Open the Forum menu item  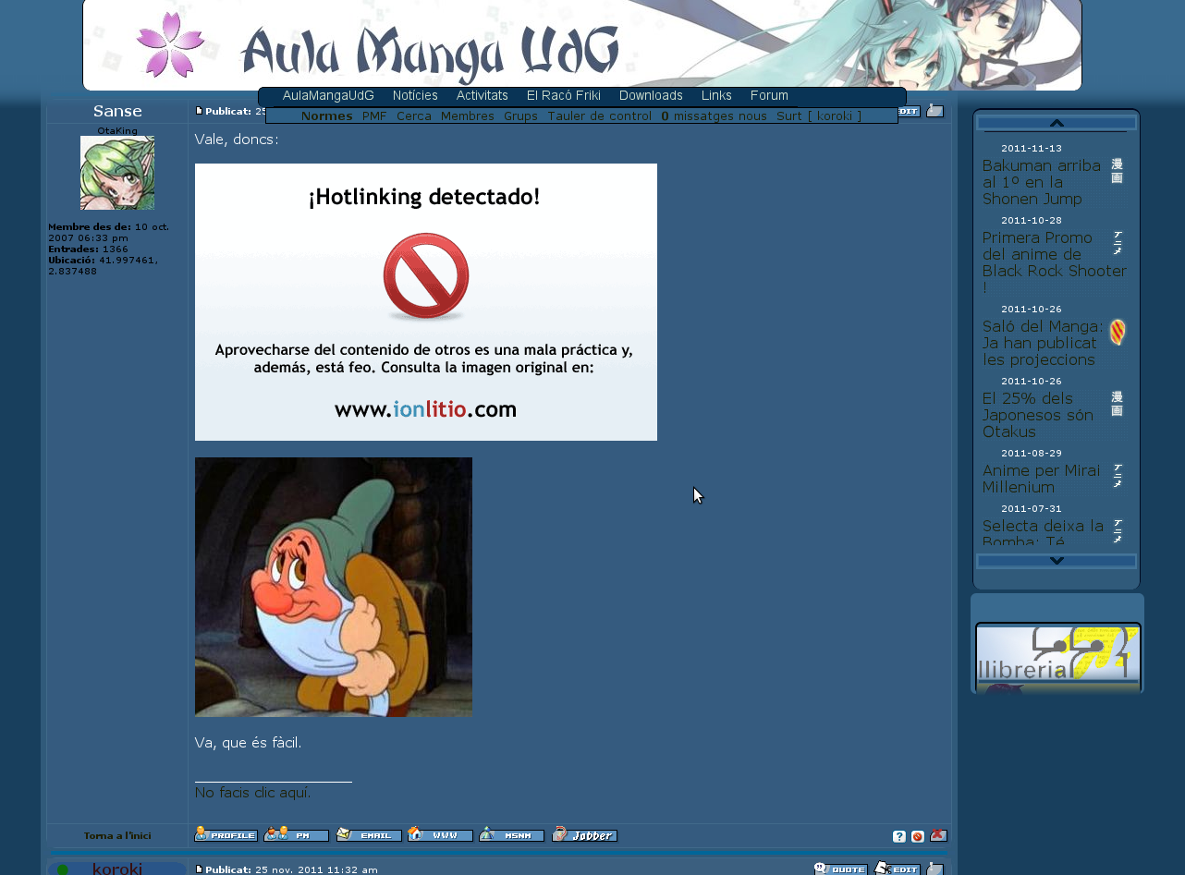[x=769, y=95]
